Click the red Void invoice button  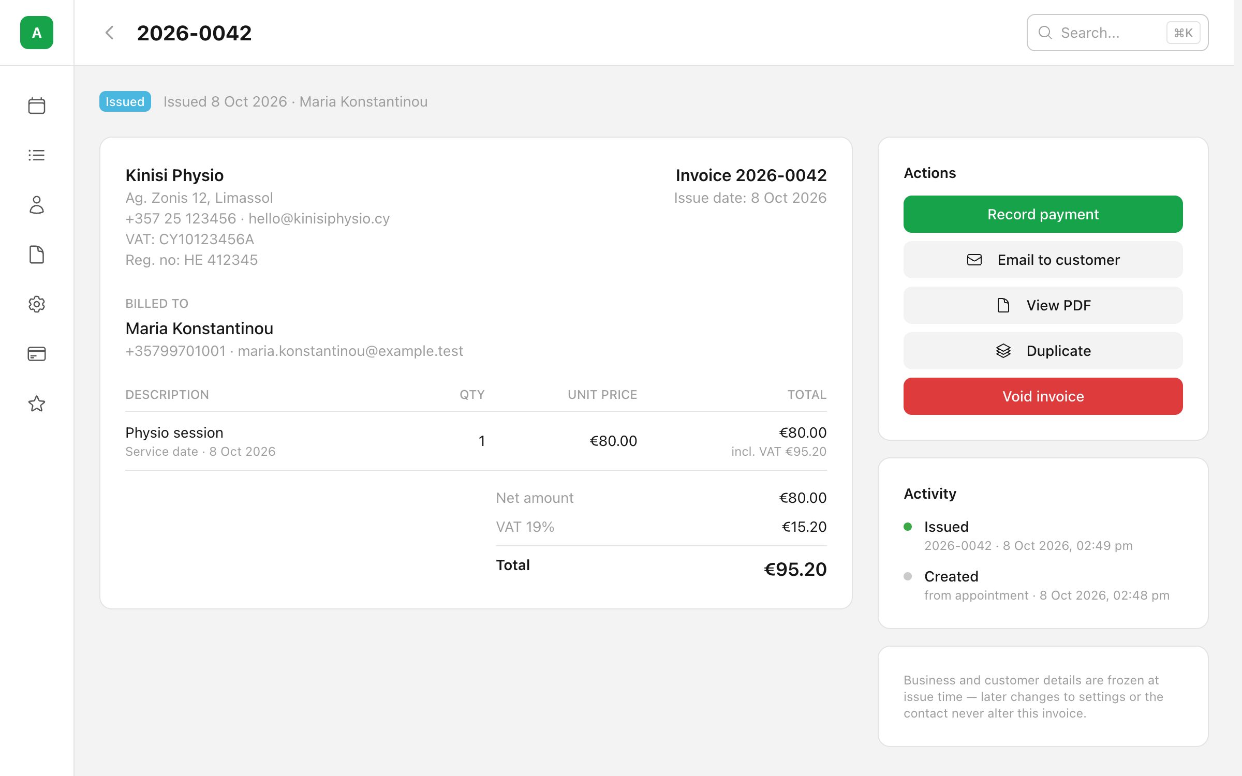(x=1043, y=396)
